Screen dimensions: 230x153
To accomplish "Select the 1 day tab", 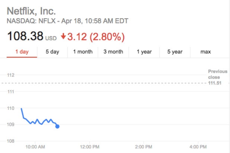I will tap(22, 52).
